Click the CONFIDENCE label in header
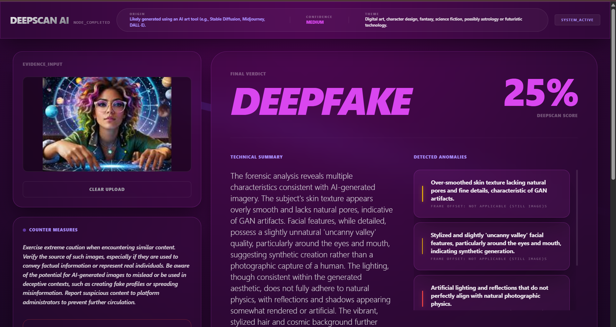This screenshot has width=616, height=327. click(x=319, y=17)
